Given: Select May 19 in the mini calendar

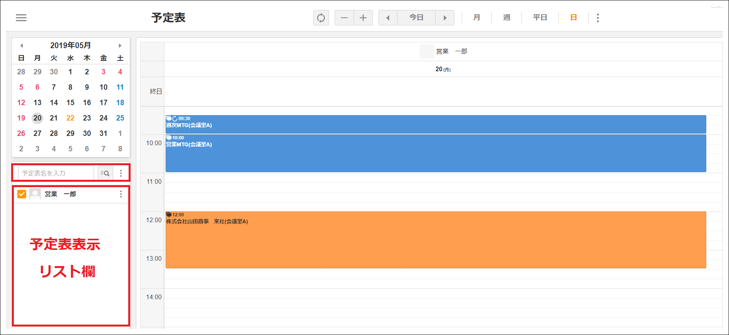Looking at the screenshot, I should pyautogui.click(x=21, y=118).
